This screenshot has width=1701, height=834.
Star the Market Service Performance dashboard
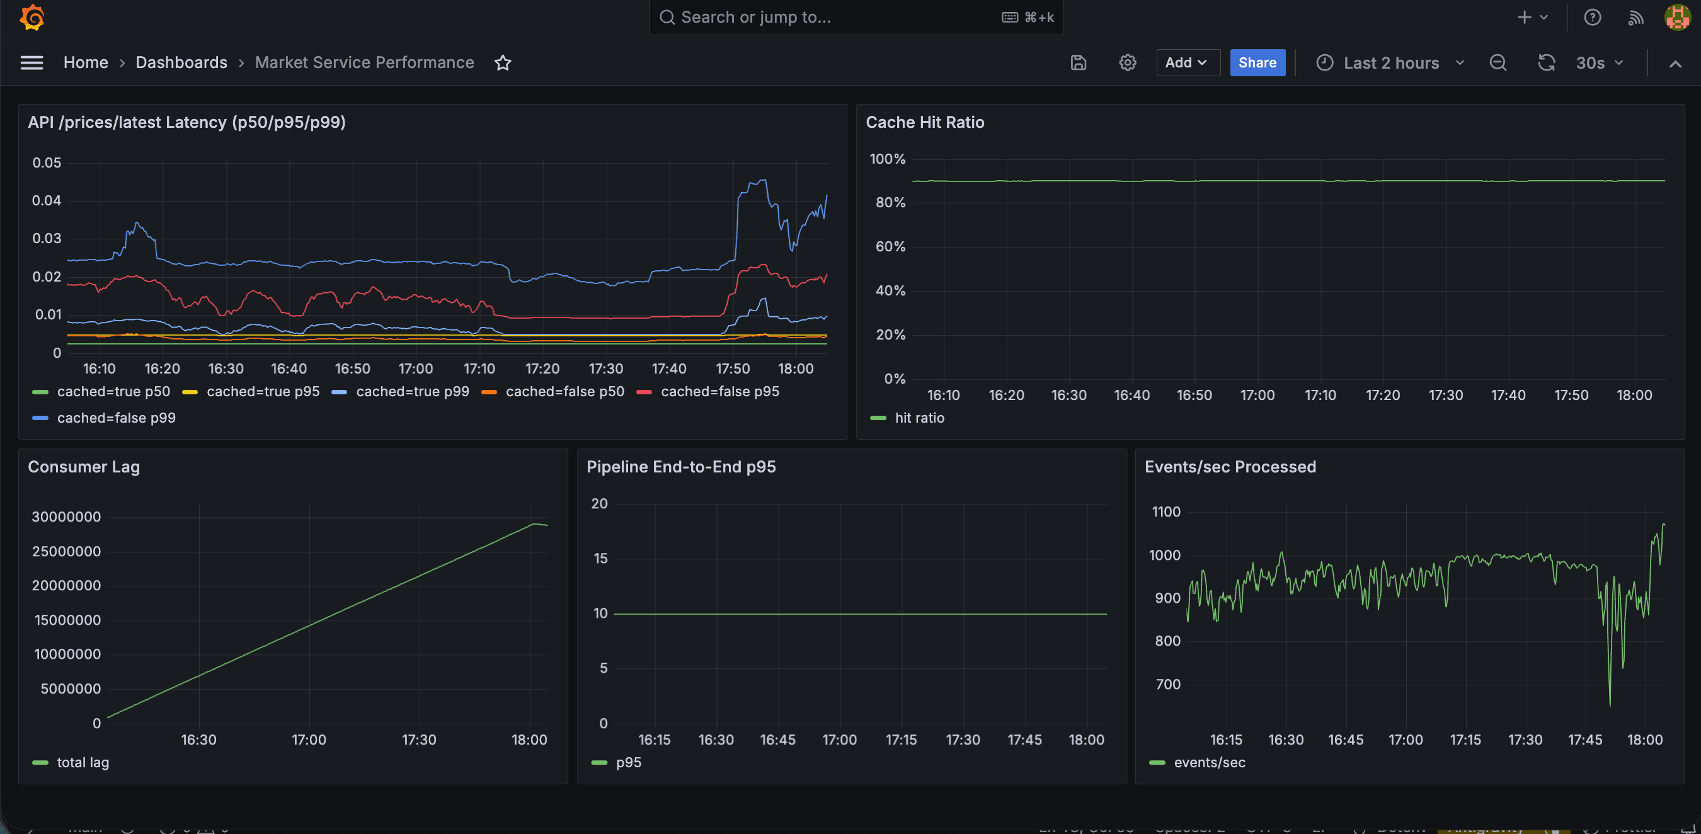tap(503, 63)
